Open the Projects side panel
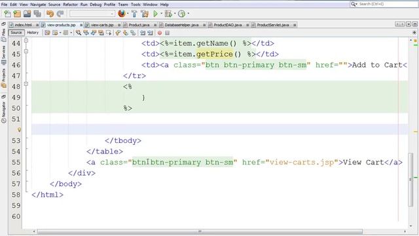Screen dimensions: 419x236 [3, 78]
